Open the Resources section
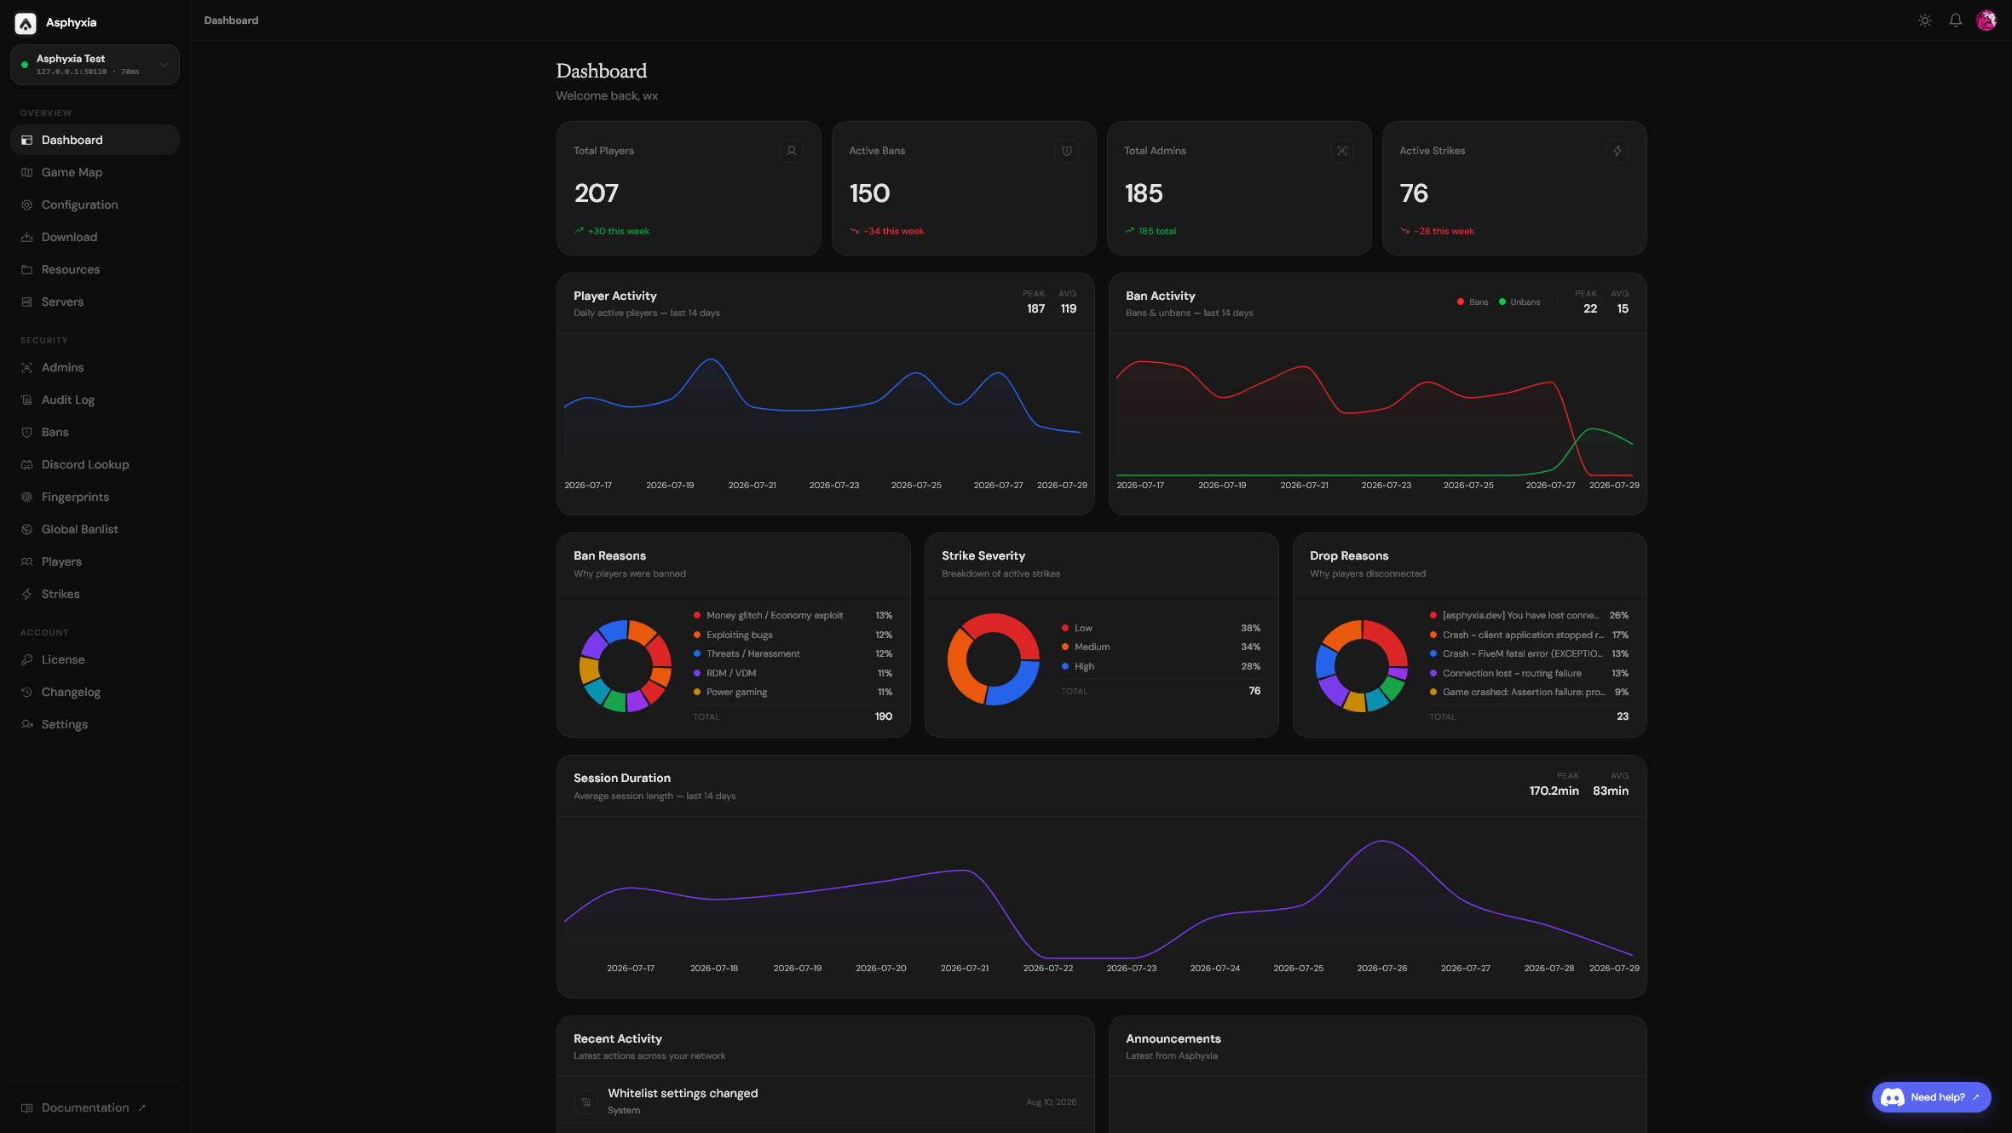The height and width of the screenshot is (1133, 2012). point(95,269)
